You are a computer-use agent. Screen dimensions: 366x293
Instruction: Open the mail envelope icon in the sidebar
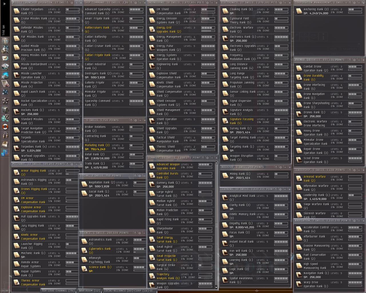pyautogui.click(x=5, y=58)
